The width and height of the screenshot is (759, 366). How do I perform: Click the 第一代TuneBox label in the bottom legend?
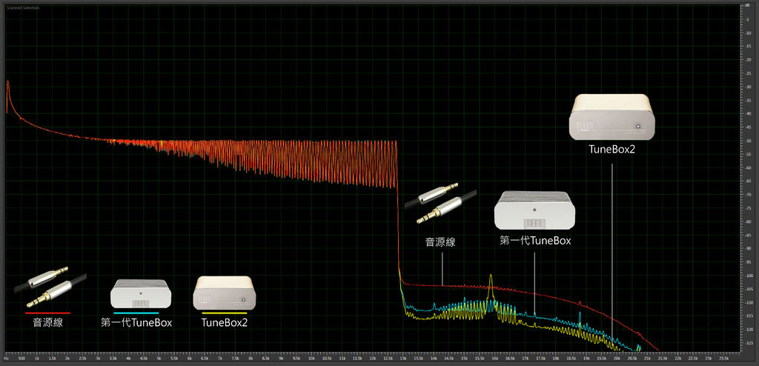click(x=136, y=322)
